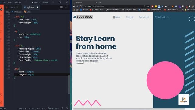Click the YOUR LOGO book icon
The image size is (195, 110).
(x=75, y=17)
